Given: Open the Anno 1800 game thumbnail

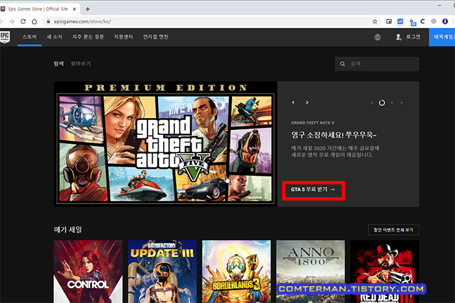Looking at the screenshot, I should (311, 271).
